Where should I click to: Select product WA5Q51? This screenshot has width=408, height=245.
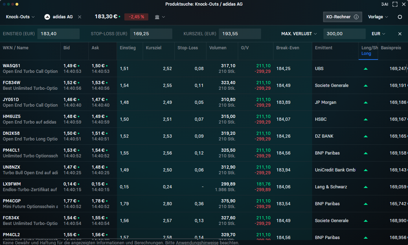[x=11, y=66]
